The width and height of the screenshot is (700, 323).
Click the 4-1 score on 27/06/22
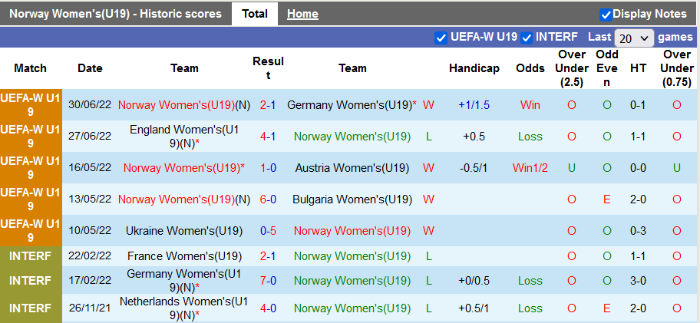pyautogui.click(x=268, y=137)
